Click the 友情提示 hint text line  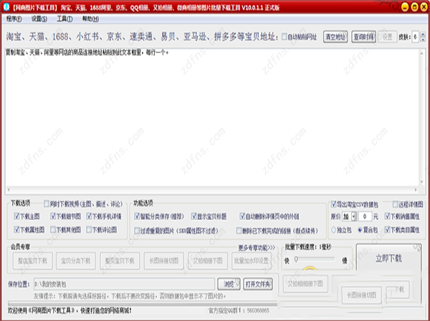coord(130,297)
